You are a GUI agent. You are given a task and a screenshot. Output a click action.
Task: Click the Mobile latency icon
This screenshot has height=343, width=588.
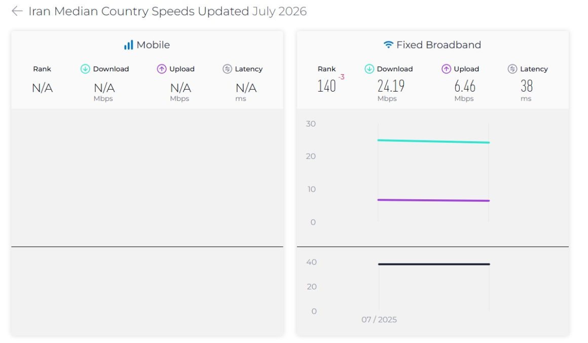(x=227, y=69)
